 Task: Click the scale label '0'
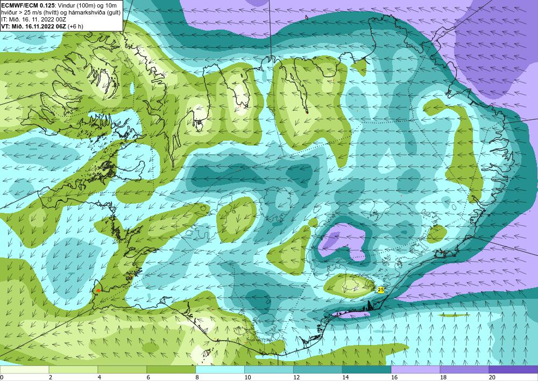click(2, 378)
